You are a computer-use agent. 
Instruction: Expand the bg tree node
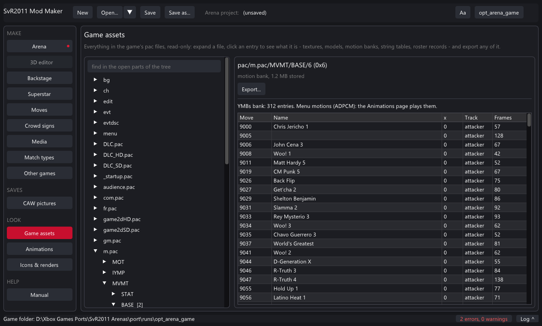96,80
